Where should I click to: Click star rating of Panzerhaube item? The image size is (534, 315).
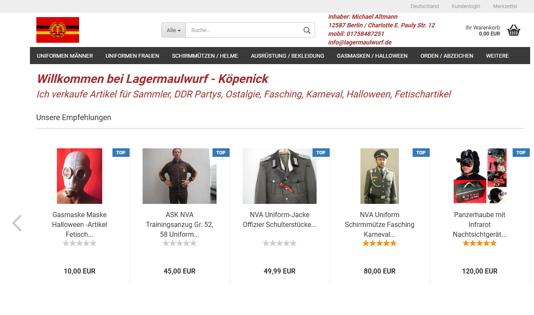click(x=479, y=243)
